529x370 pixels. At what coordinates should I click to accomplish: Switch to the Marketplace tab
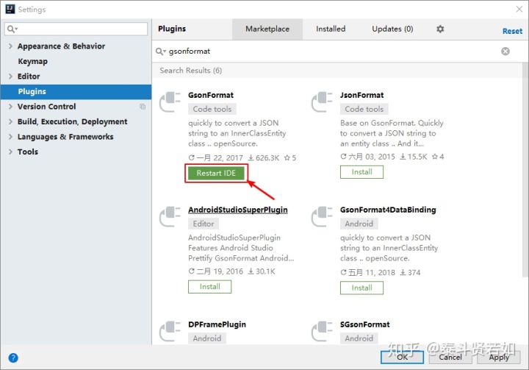pos(267,29)
